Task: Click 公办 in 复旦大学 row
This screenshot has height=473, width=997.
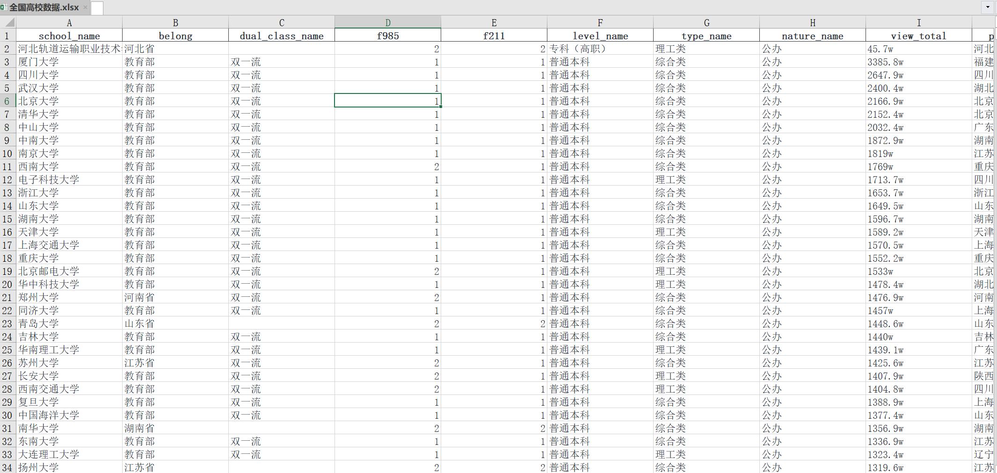Action: [x=813, y=402]
